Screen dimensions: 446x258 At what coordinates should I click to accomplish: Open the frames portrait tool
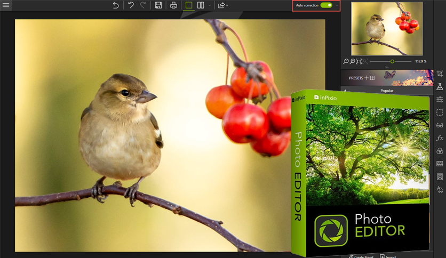click(440, 177)
